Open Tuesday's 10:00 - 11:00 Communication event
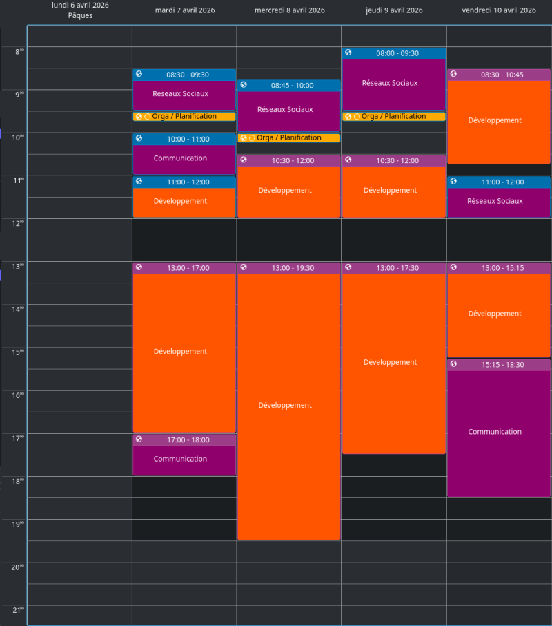Viewport: 552px width, 626px height. 184,154
